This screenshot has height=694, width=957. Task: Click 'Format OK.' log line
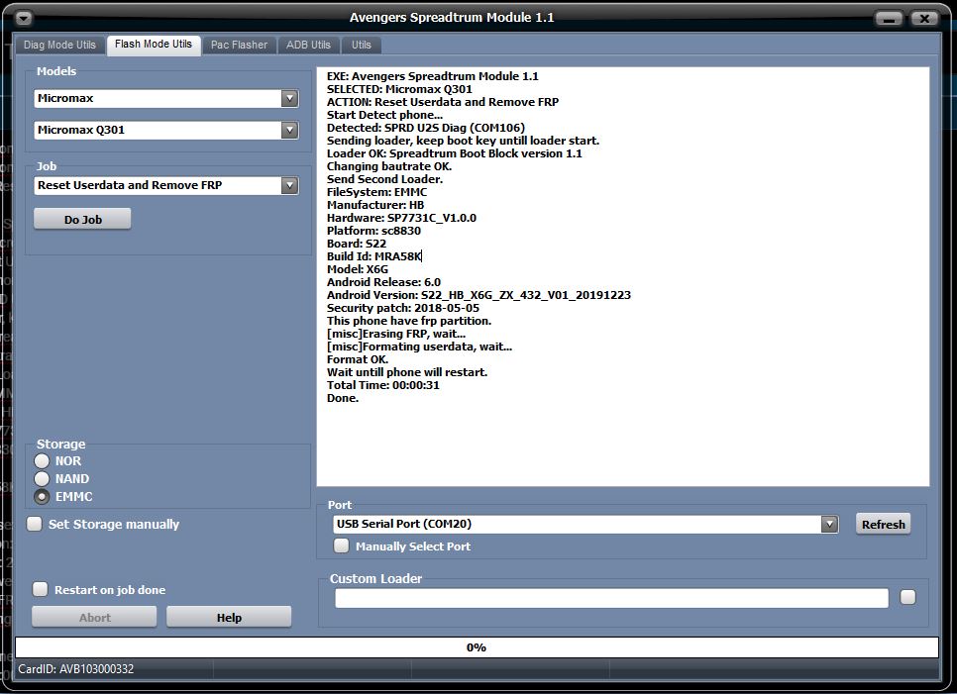[358, 359]
